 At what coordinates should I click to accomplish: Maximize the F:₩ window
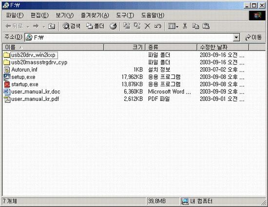(254, 6)
